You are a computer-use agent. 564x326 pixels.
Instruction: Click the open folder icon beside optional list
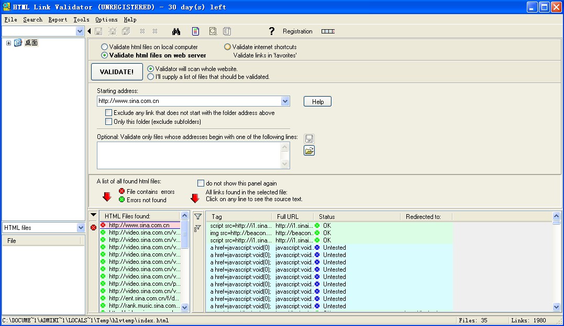pos(309,151)
